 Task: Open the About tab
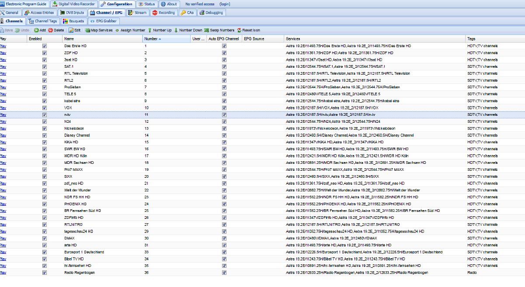click(x=168, y=4)
